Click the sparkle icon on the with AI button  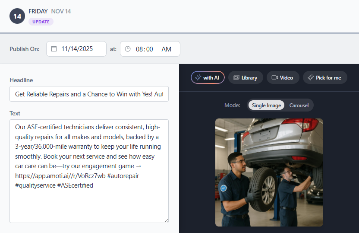click(x=198, y=78)
